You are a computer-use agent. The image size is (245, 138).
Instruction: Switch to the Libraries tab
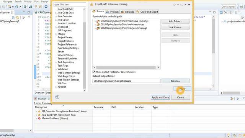tap(127, 12)
